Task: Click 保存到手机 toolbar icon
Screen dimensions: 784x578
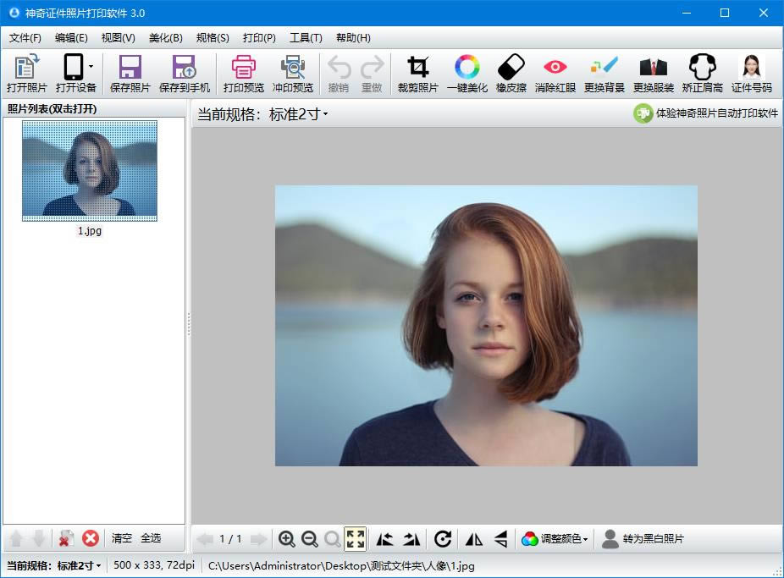Action: point(185,74)
